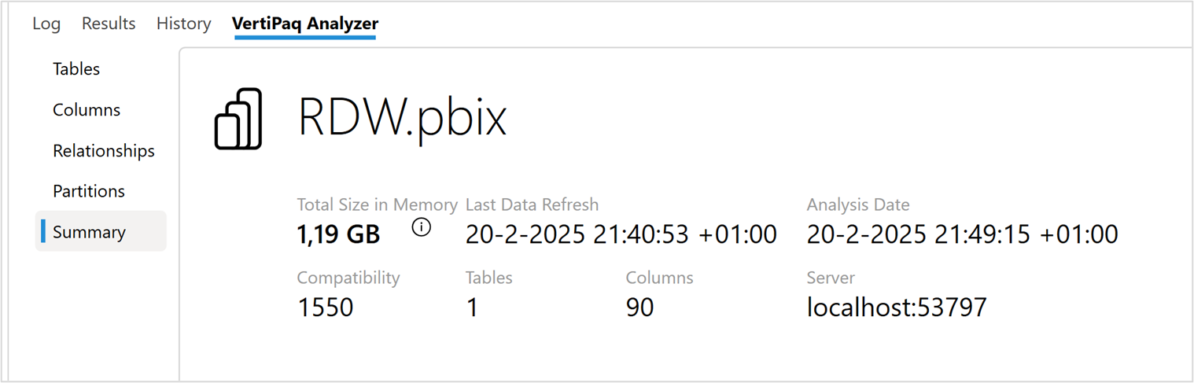The image size is (1194, 383).
Task: Show the Tables view in sidebar
Action: pyautogui.click(x=76, y=69)
